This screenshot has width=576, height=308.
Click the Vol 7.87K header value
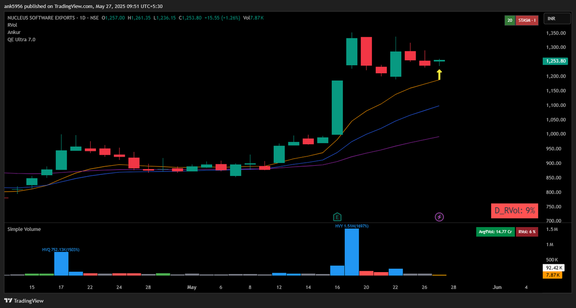[253, 18]
